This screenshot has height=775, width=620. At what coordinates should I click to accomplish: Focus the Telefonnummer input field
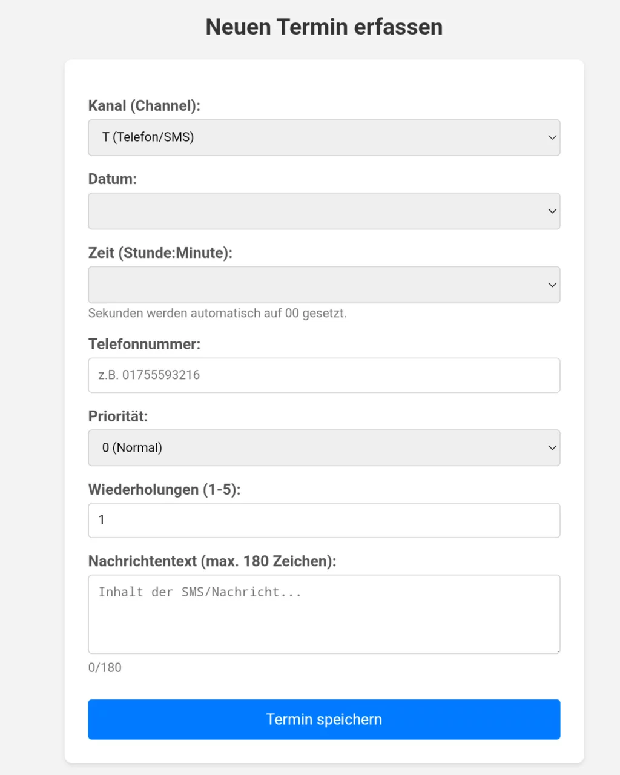pyautogui.click(x=324, y=375)
